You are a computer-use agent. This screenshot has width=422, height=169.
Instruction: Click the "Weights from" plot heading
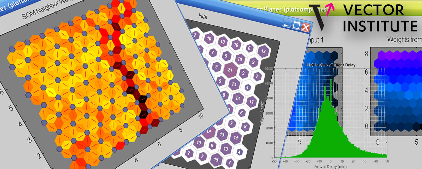coord(405,40)
